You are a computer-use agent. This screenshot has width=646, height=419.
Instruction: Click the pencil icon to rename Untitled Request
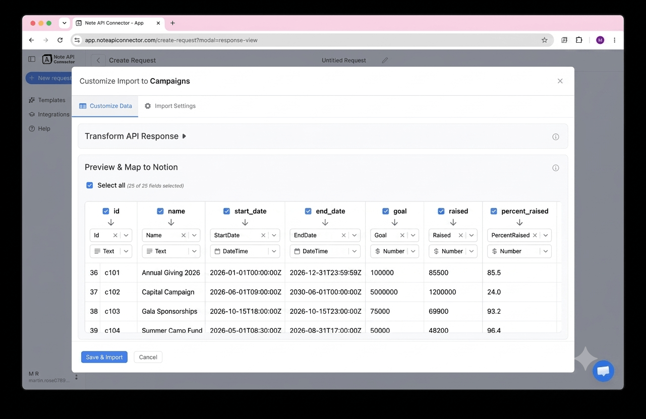pos(385,60)
